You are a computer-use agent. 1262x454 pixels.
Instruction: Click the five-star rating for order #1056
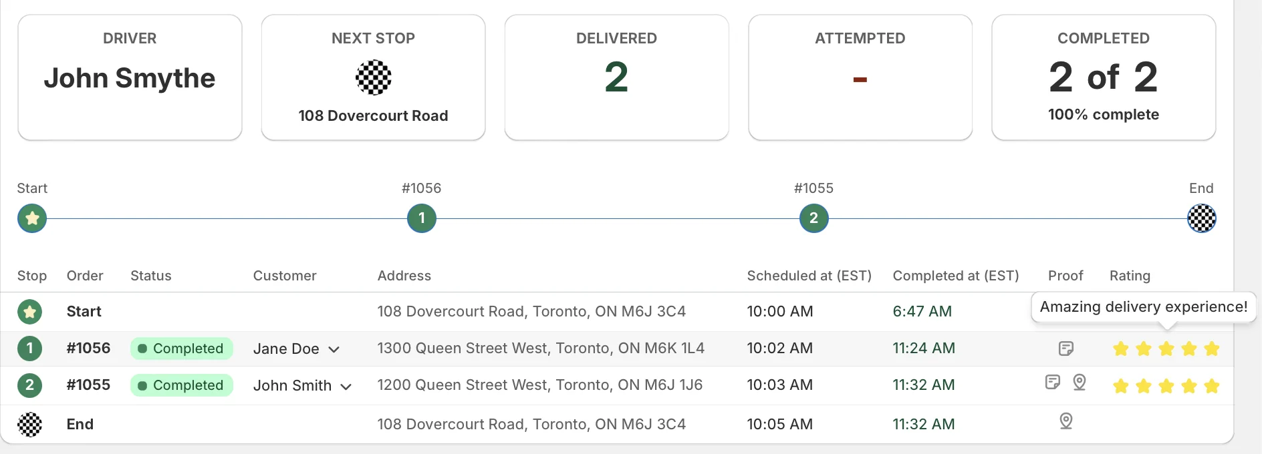point(1166,349)
